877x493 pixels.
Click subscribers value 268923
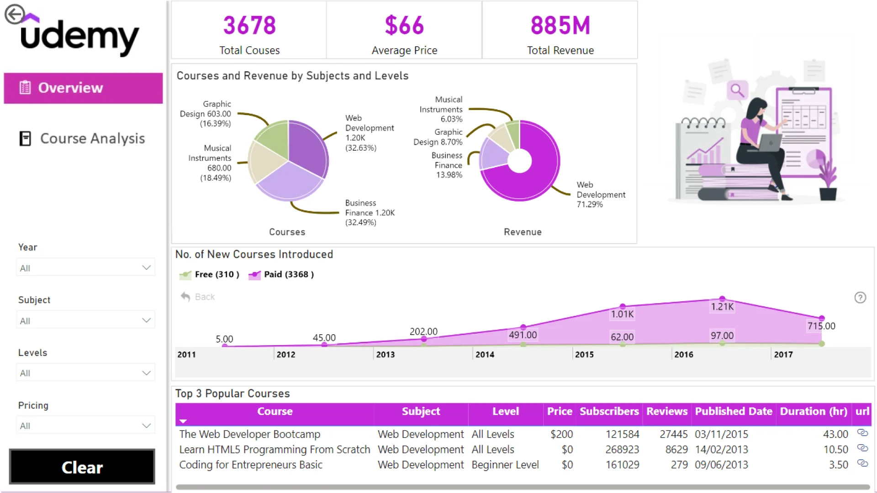coord(622,450)
